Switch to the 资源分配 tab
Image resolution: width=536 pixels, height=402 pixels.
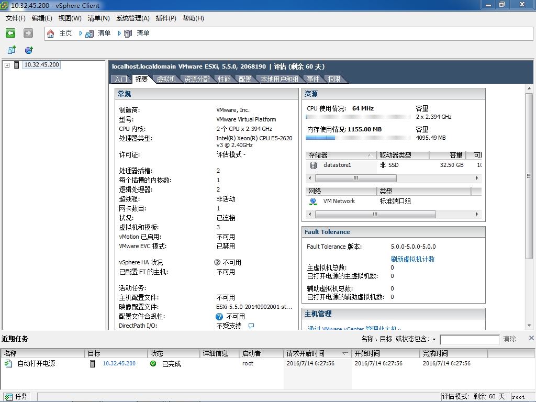[197, 80]
